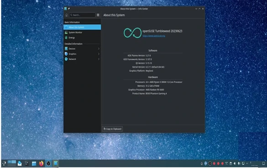Click the About this System page header
Image resolution: width=267 pixels, height=168 pixels.
[x=114, y=15]
